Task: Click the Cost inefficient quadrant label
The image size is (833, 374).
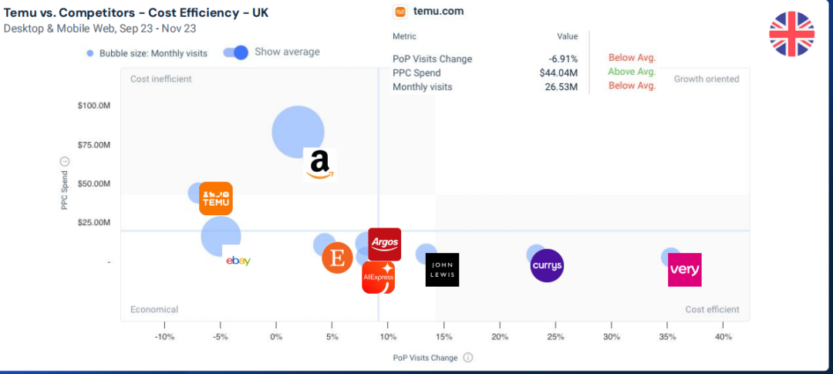Action: [x=160, y=79]
